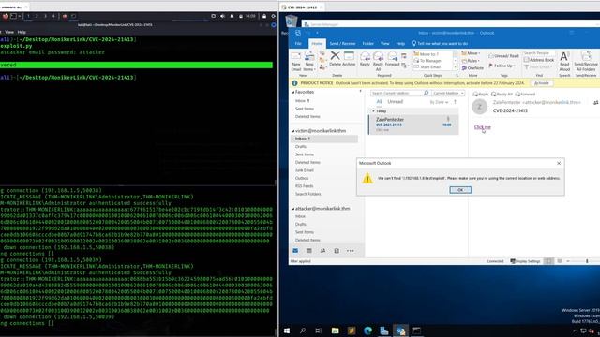
Task: Click the New Email ribbon icon
Action: tap(296, 61)
